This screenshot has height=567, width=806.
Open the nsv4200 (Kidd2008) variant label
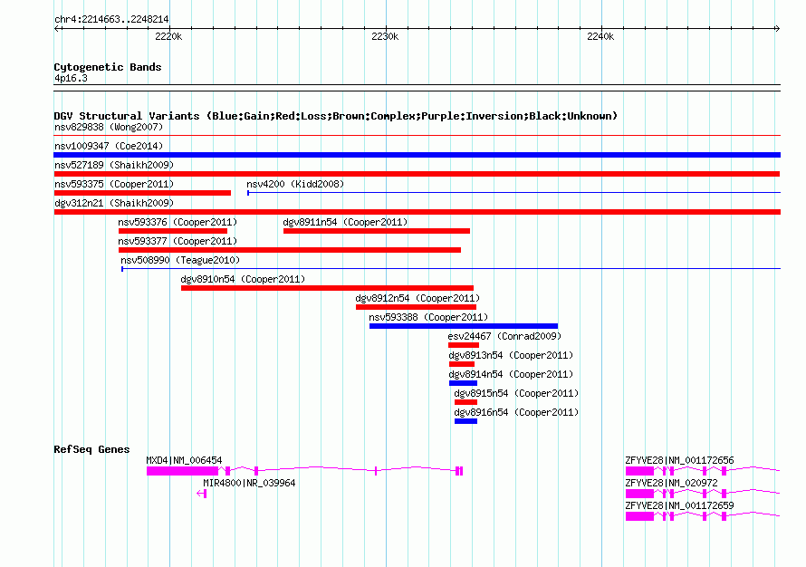pos(295,184)
